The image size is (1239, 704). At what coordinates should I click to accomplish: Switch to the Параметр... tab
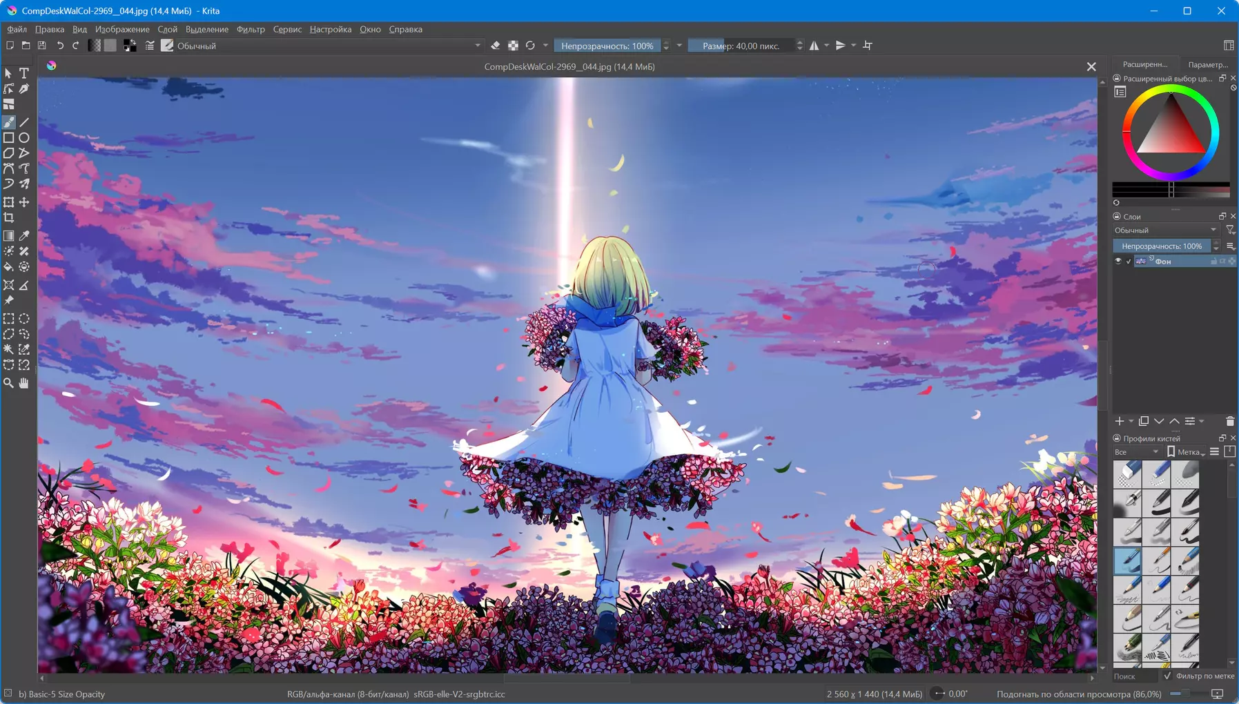pos(1208,64)
